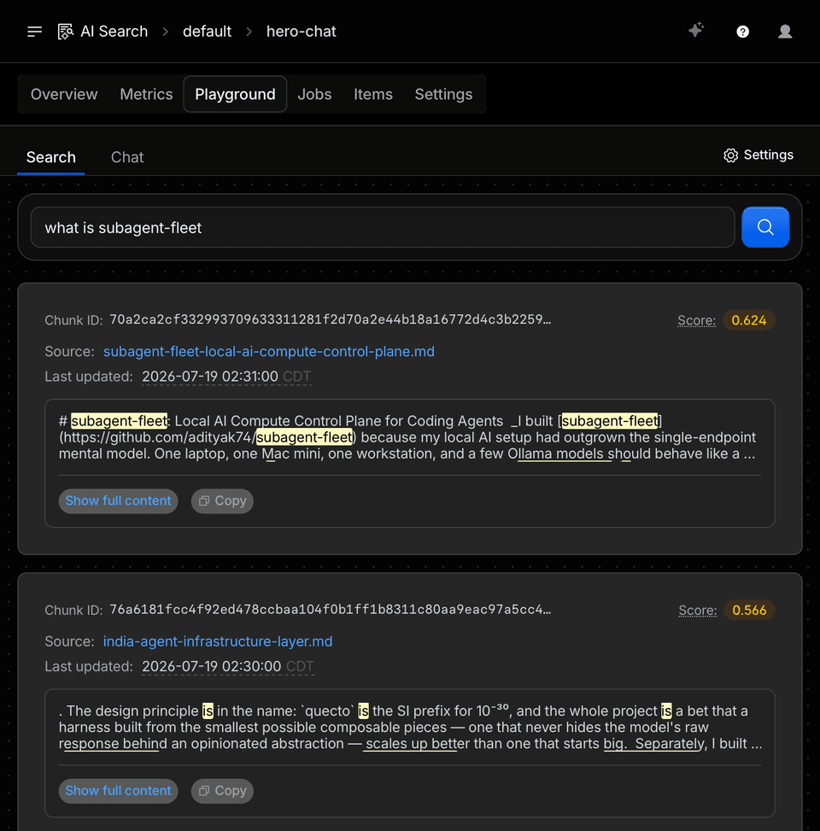Image resolution: width=820 pixels, height=831 pixels.
Task: Click copy icon in the 0.566 result
Action: [204, 791]
